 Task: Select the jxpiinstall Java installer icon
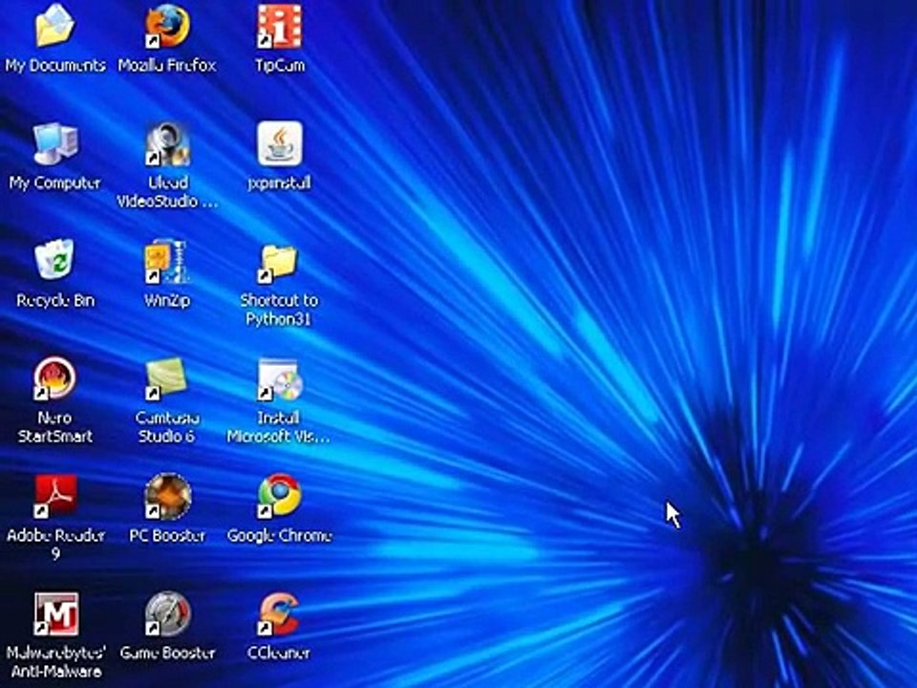(x=279, y=144)
